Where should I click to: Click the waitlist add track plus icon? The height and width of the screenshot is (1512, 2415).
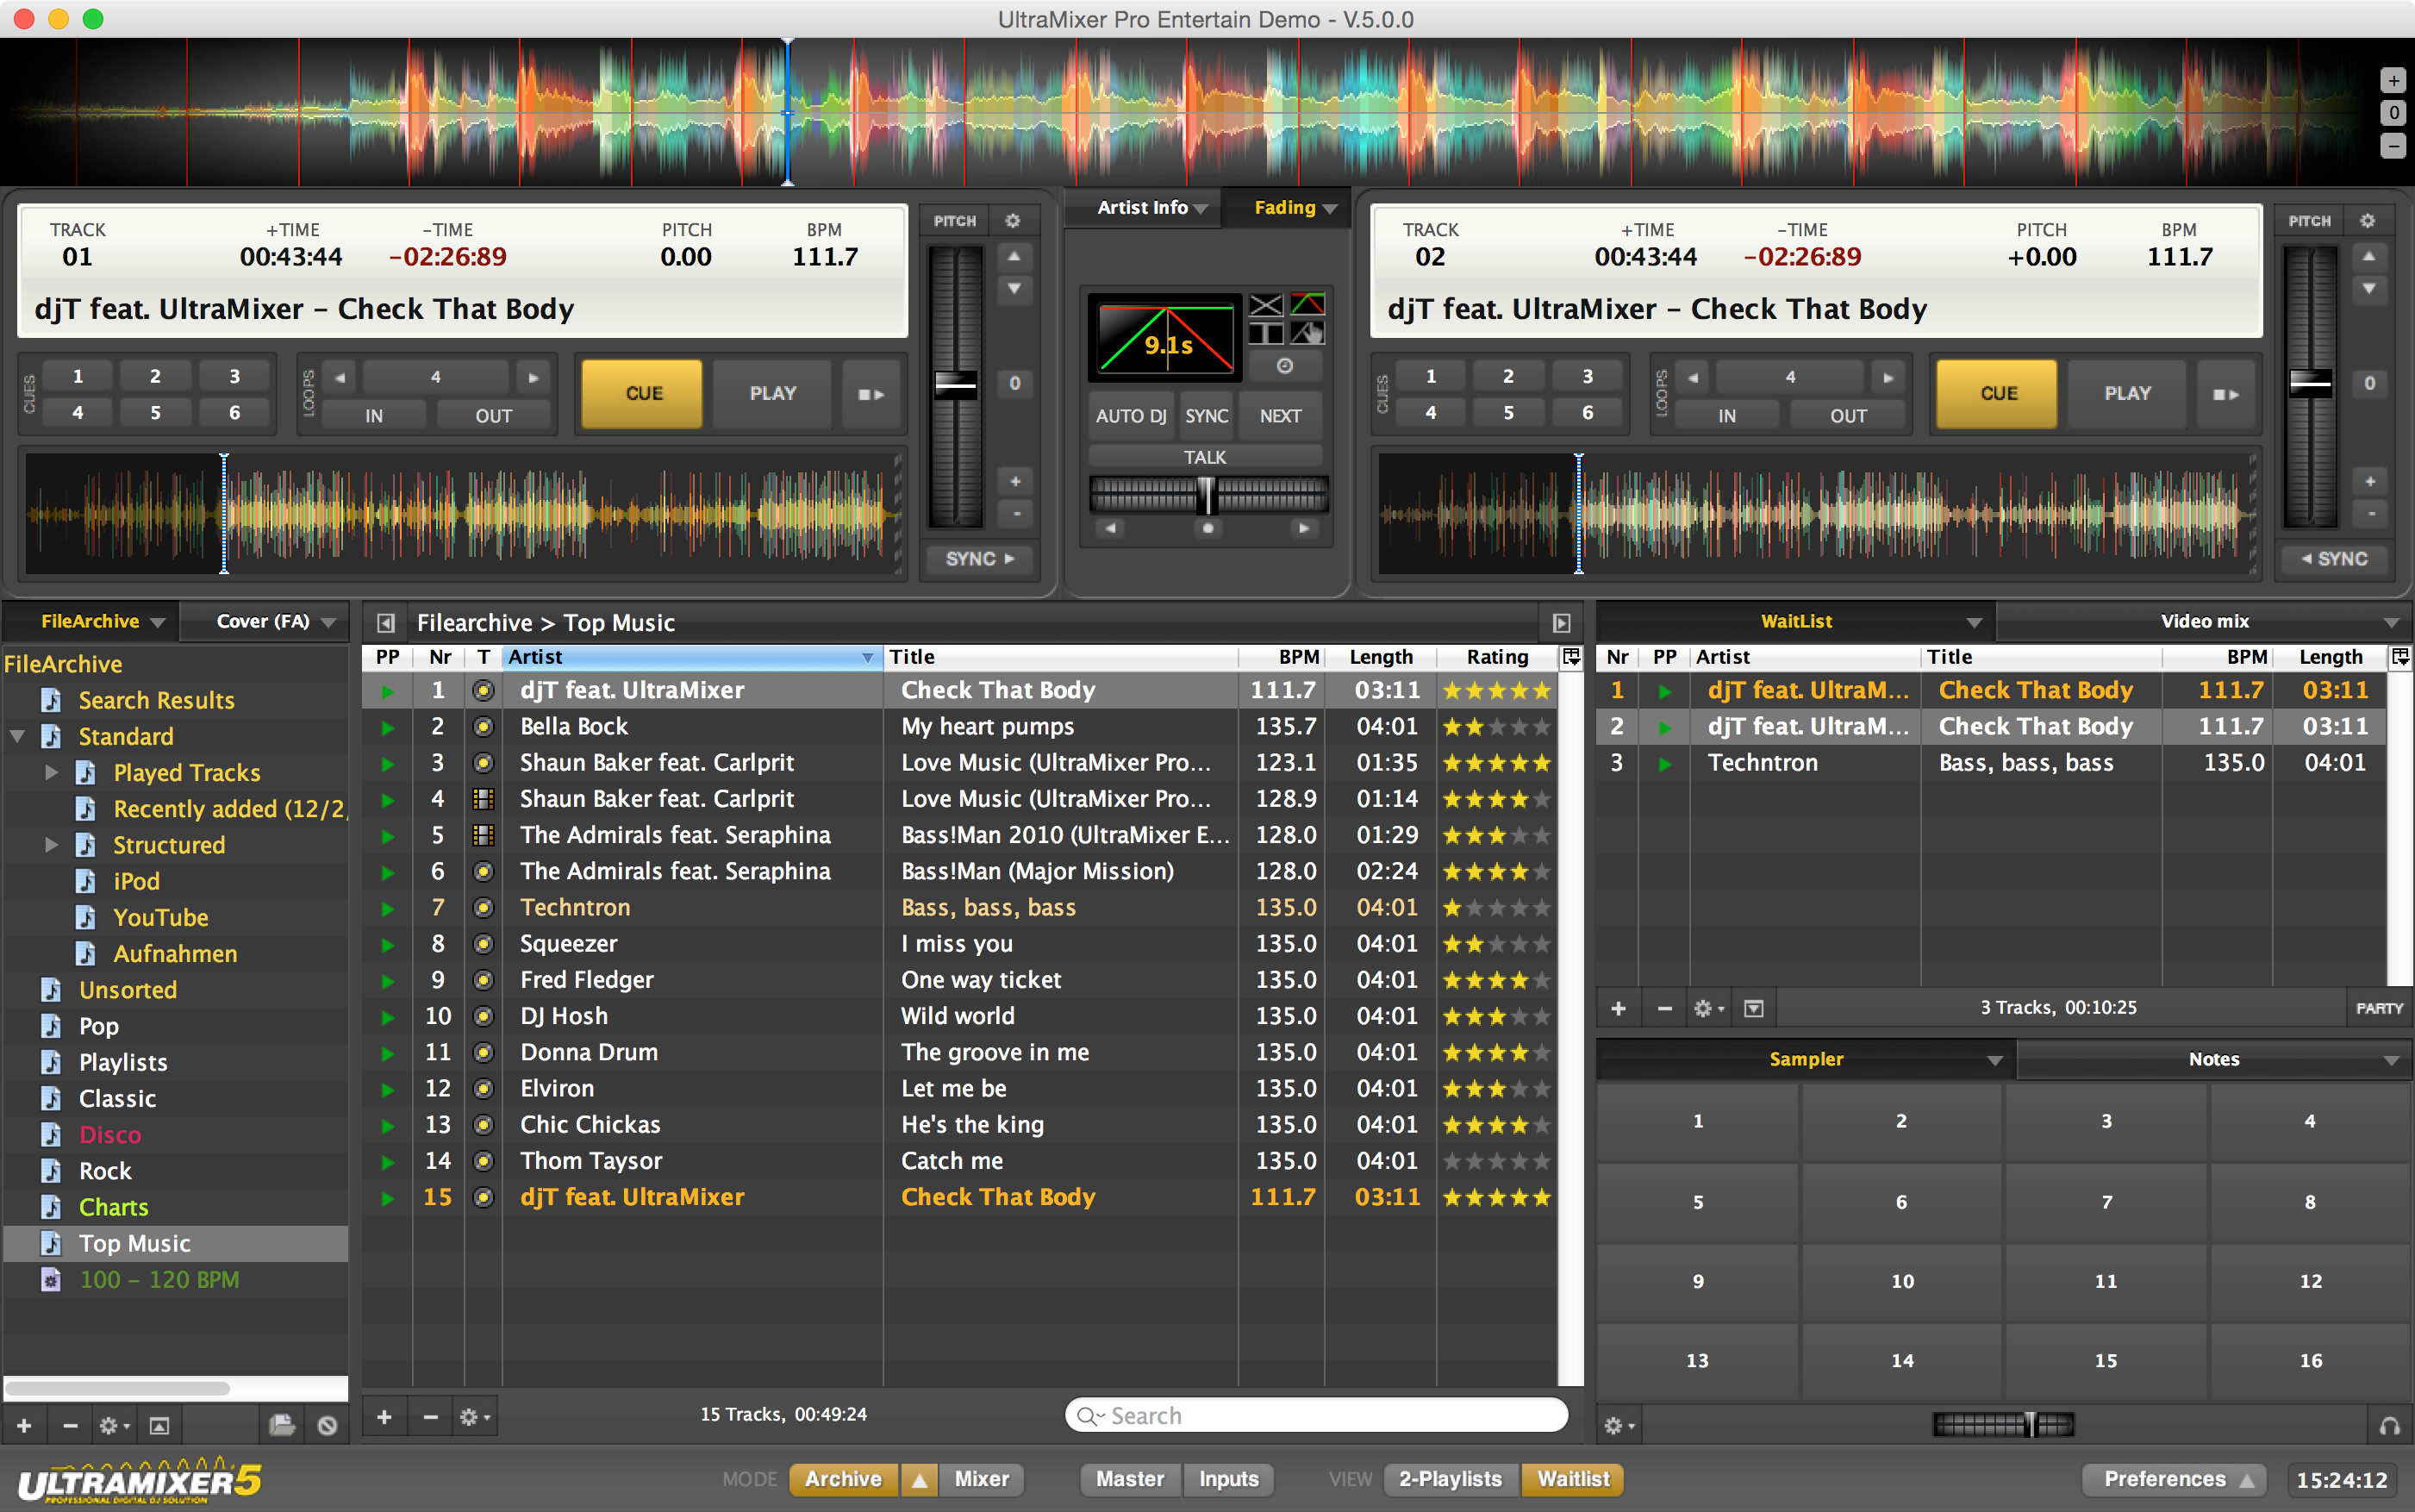click(1619, 1008)
